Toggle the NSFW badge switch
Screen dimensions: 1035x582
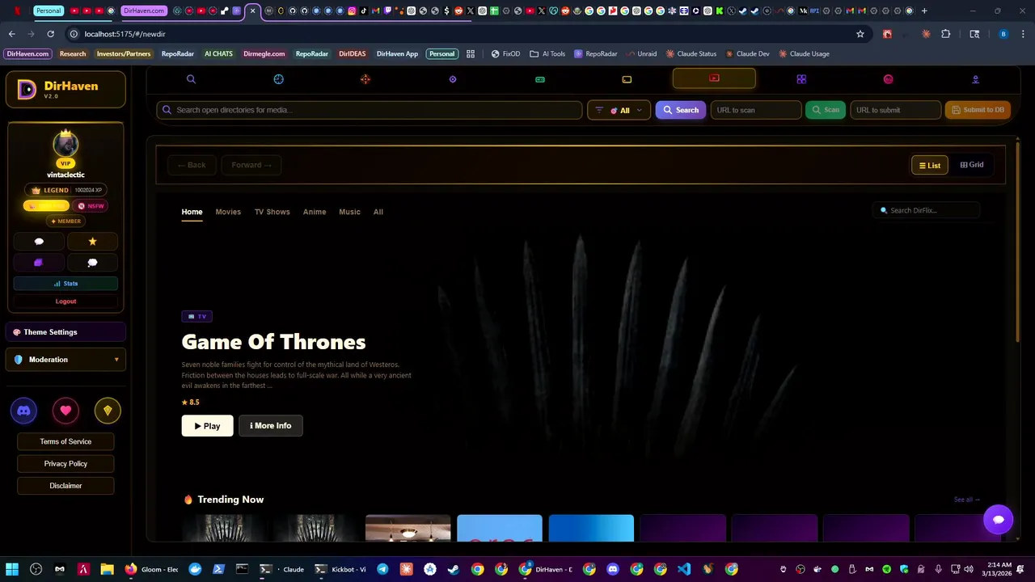91,206
